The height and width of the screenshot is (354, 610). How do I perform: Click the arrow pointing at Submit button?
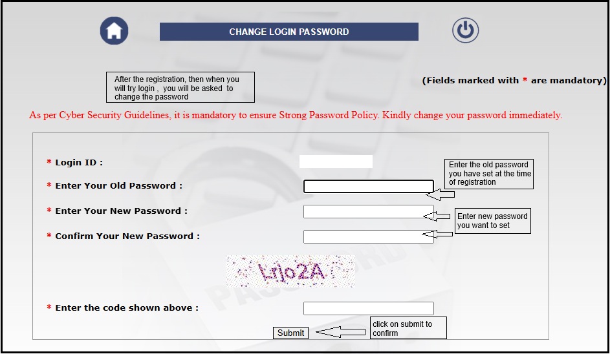tap(340, 332)
